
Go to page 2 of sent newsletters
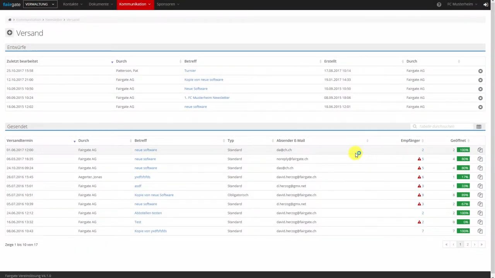467,244
